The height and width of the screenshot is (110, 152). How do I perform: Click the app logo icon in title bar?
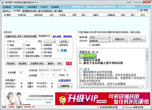pyautogui.click(x=3, y=2)
